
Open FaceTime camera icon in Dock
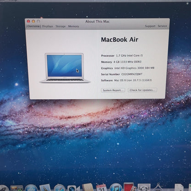73,188
